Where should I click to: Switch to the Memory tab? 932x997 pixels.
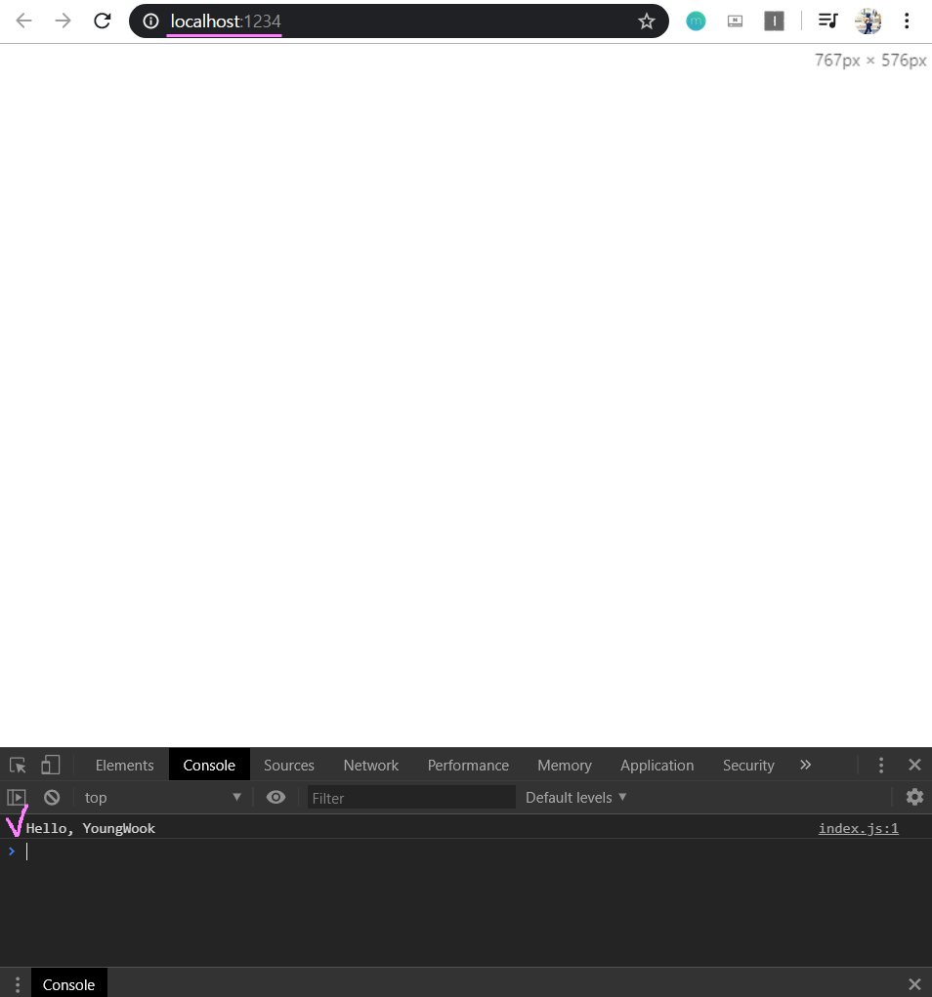click(565, 765)
